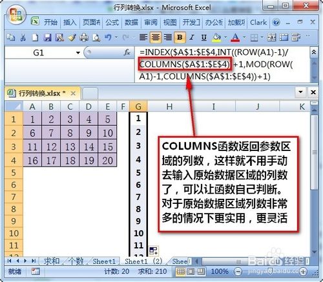Apply yellow fill color

tap(216, 37)
